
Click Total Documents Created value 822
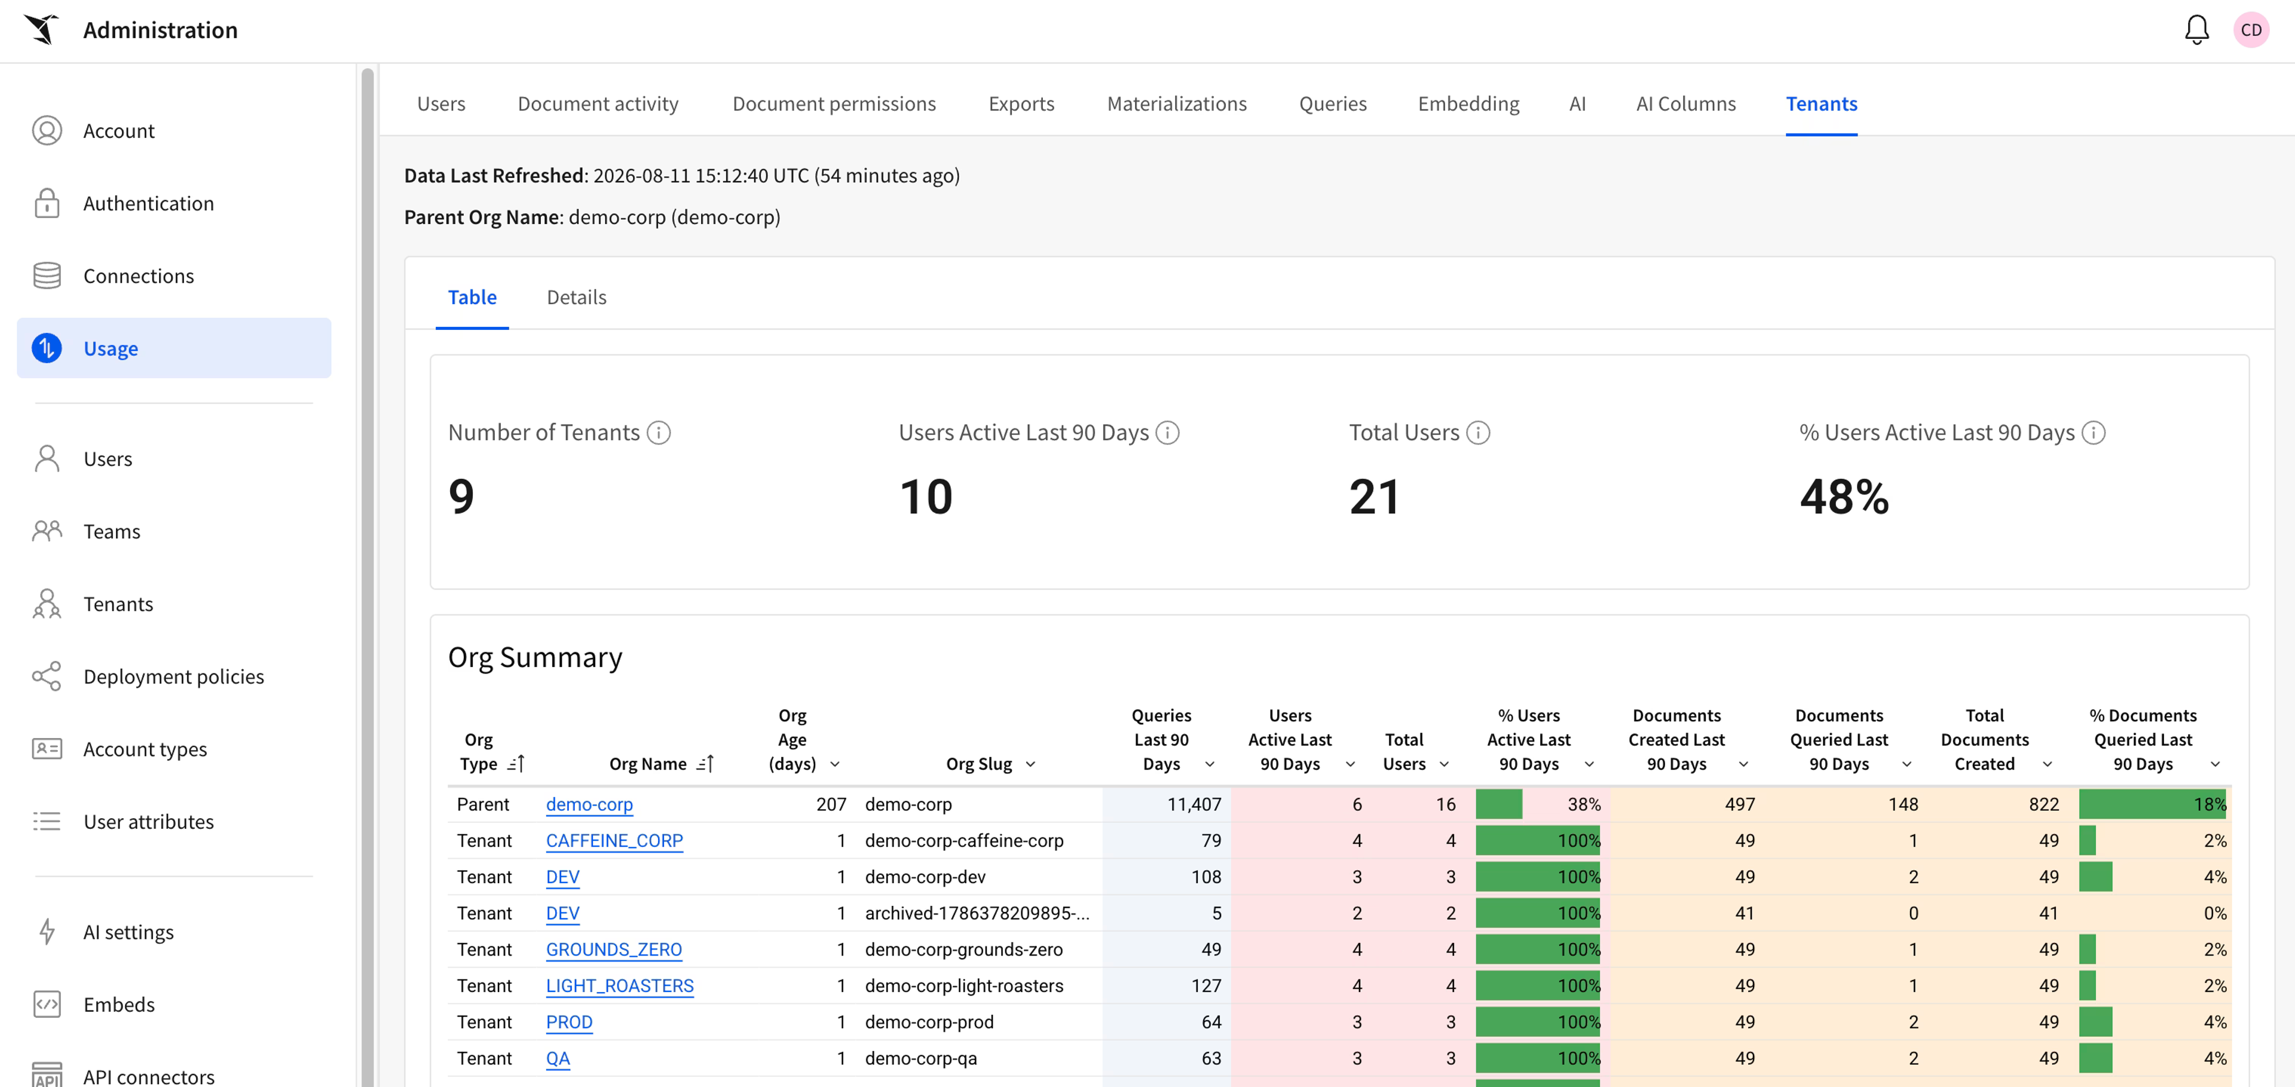2044,804
